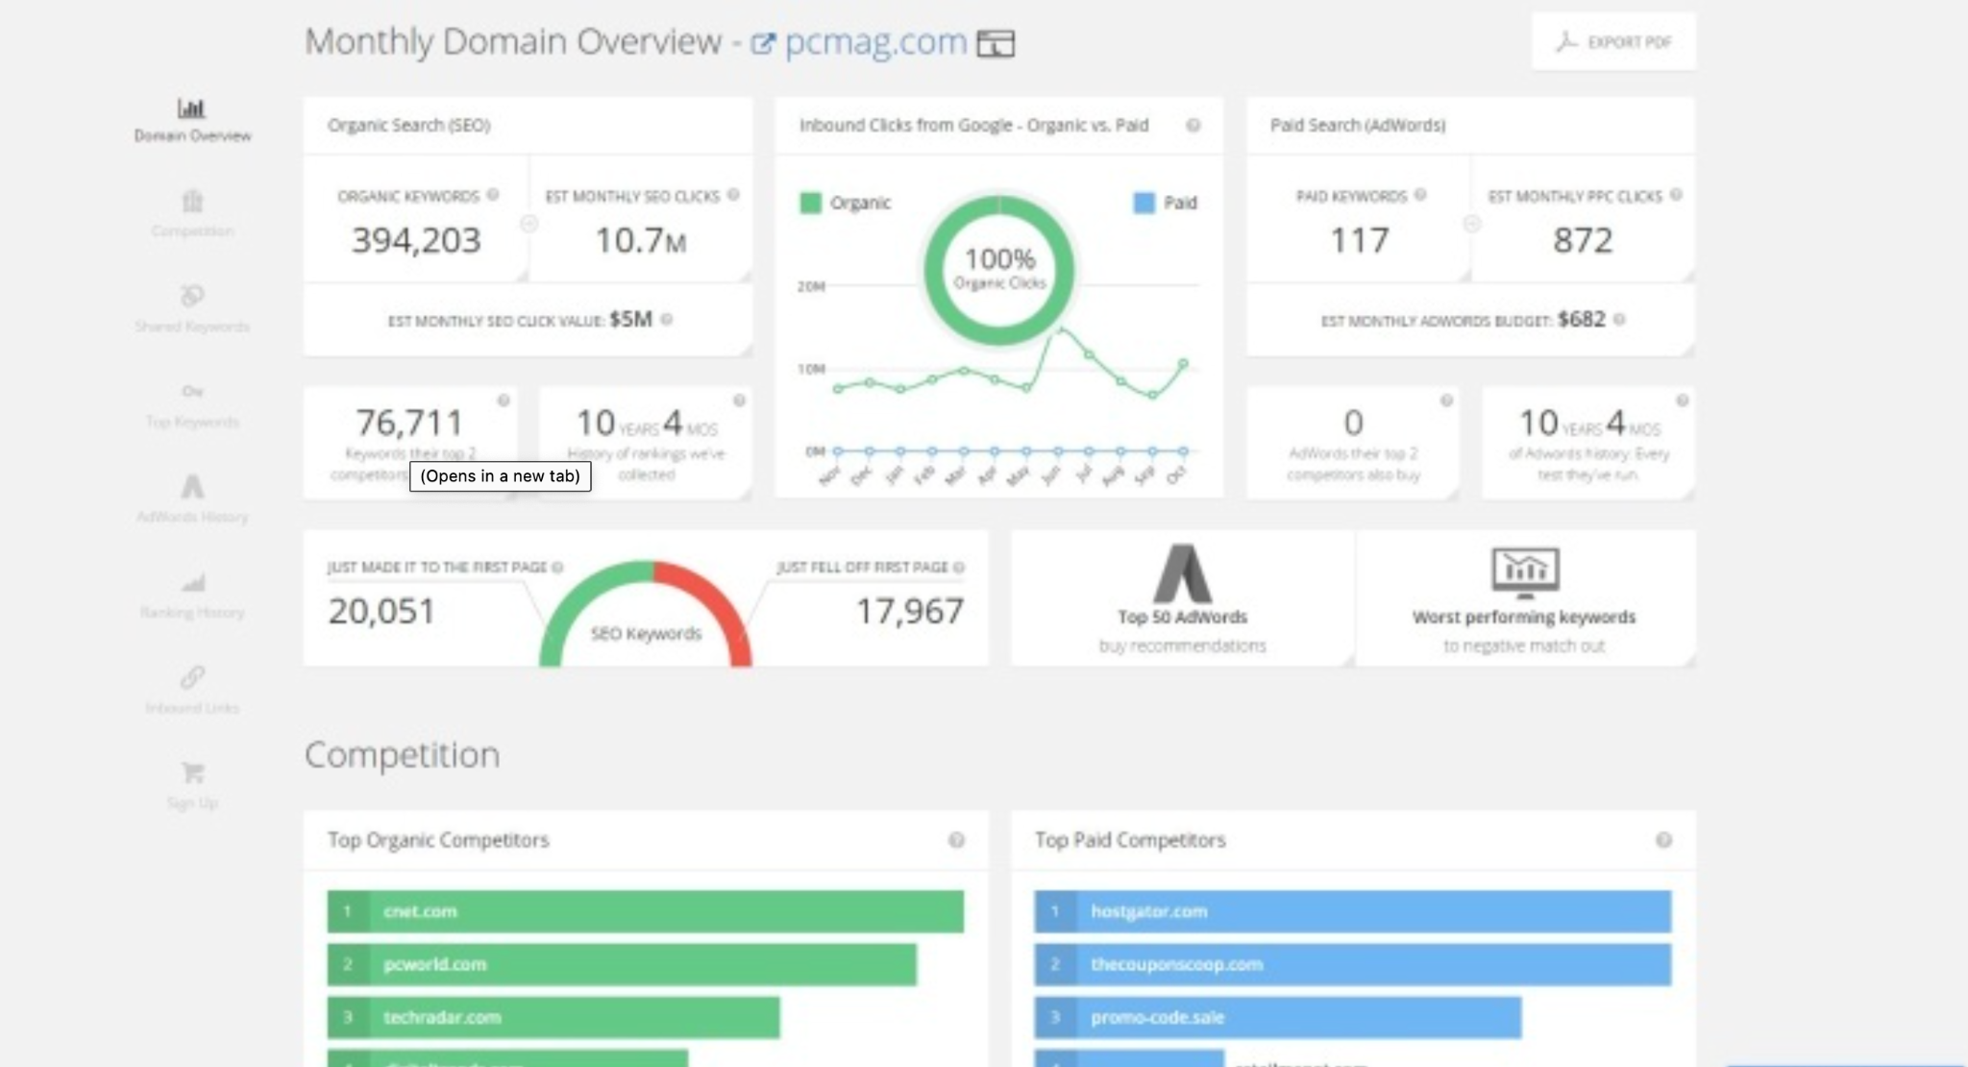The image size is (1968, 1067).
Task: Click help icon next to Top Organic Competitors
Action: coord(956,840)
